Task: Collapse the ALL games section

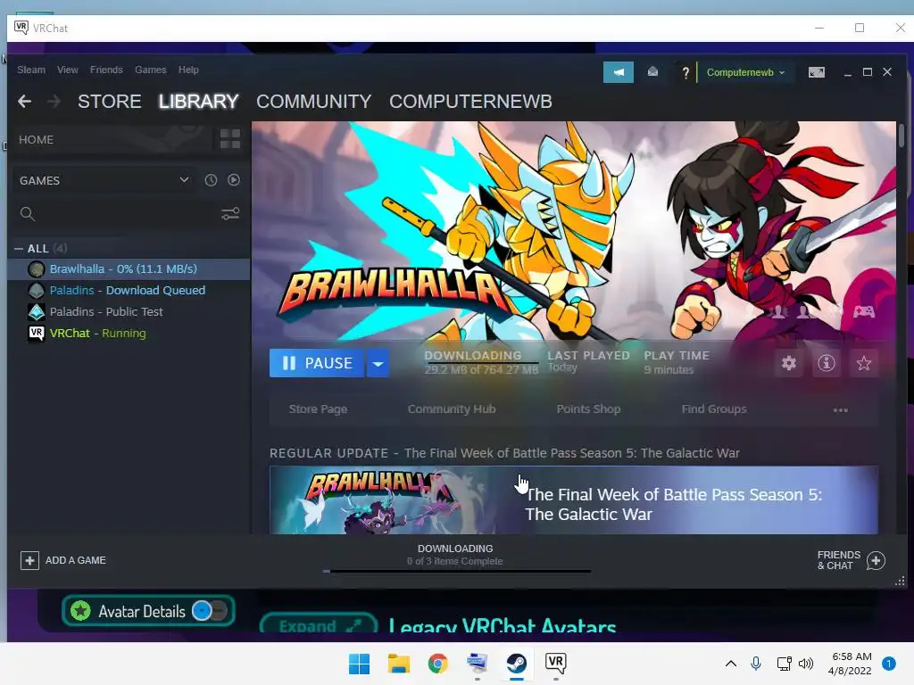Action: (x=19, y=249)
